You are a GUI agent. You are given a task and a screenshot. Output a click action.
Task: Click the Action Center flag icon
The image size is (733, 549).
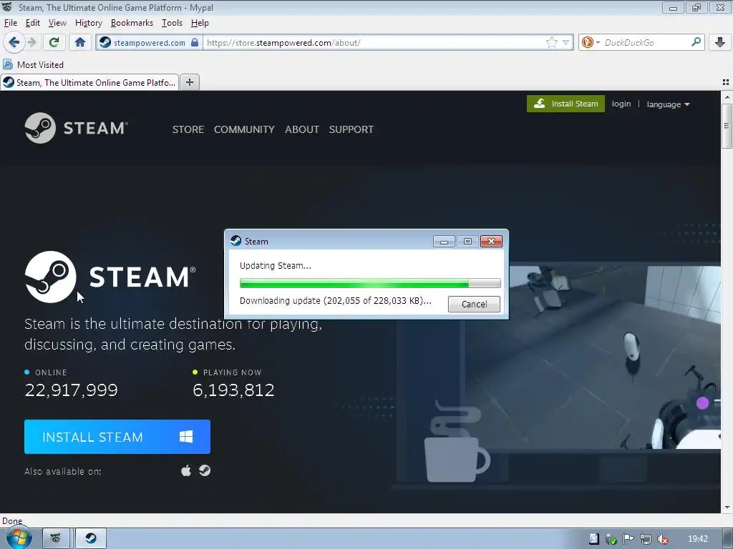[628, 539]
